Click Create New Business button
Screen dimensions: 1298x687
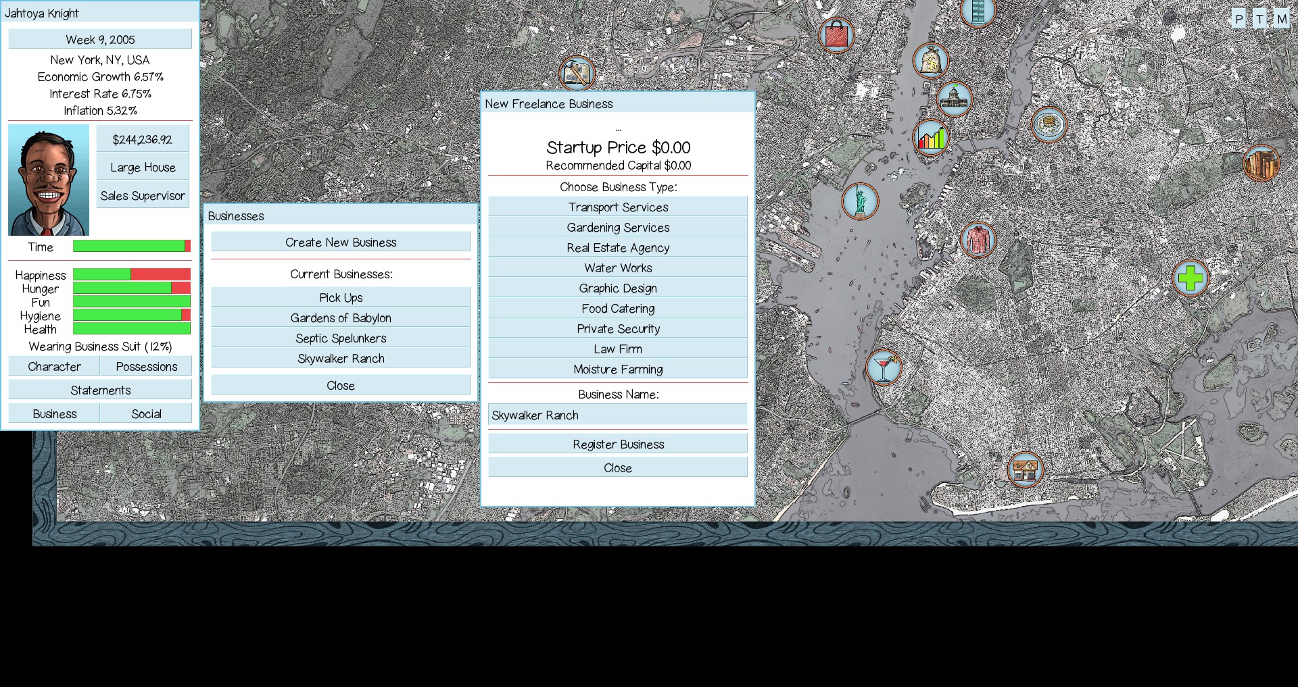tap(341, 242)
